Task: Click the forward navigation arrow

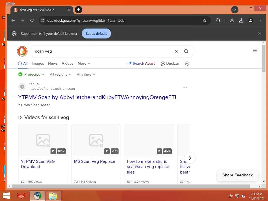Action: [23, 20]
